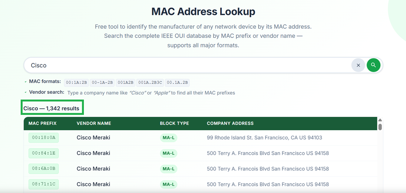Click address in the 08:6A:0B row
406x193 pixels.
coord(268,168)
